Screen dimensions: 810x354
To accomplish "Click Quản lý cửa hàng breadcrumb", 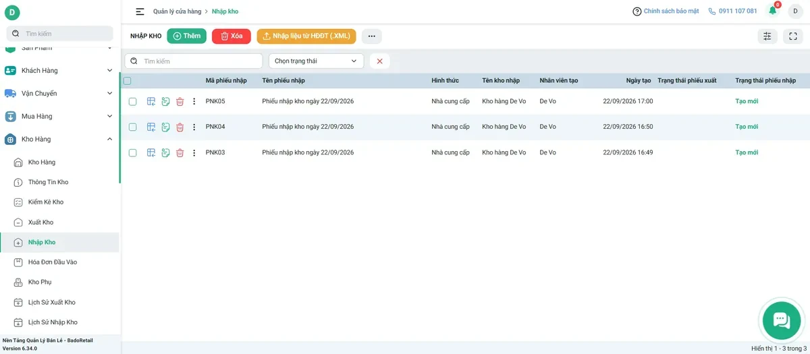I will tap(177, 11).
